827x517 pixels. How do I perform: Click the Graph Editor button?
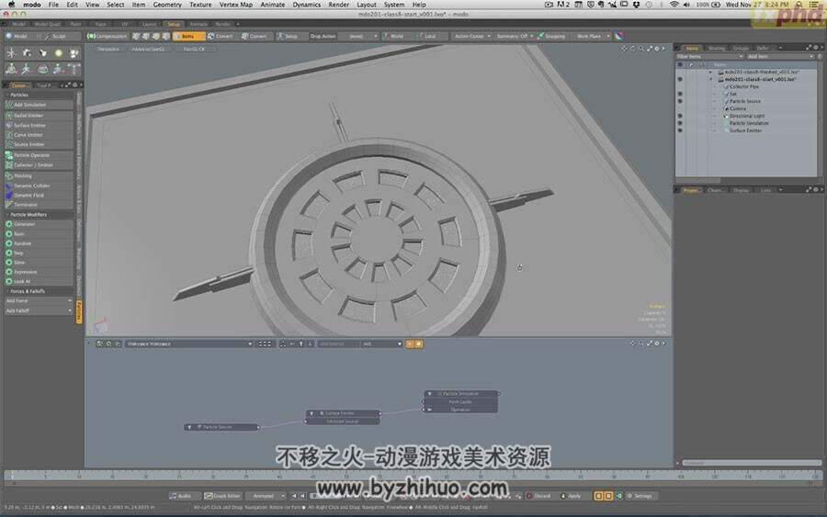[222, 496]
